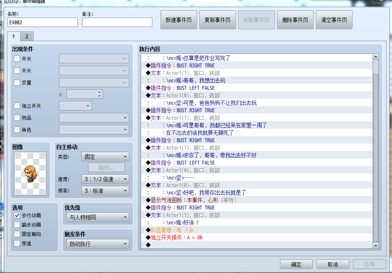The width and height of the screenshot is (392, 273).
Task: Toggle the second 开关 checkbox
Action: pyautogui.click(x=17, y=71)
